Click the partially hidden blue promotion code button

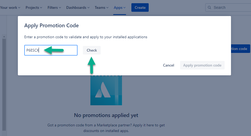pos(240,49)
